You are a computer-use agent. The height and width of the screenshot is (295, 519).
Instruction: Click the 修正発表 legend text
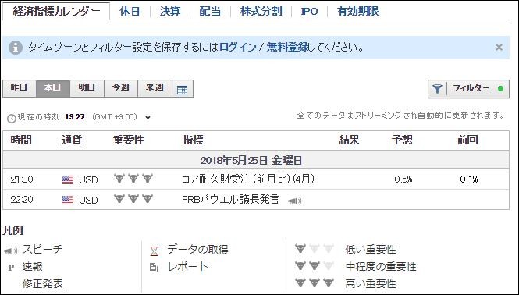tap(43, 284)
